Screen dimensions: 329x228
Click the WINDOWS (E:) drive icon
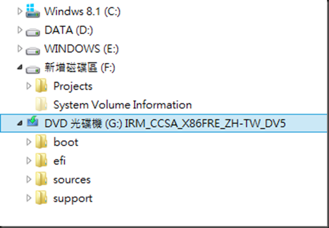point(33,51)
